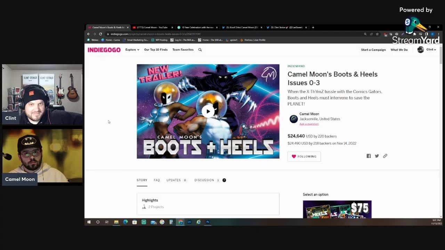Click the Start a Campaign link
Image resolution: width=445 pixels, height=250 pixels.
pyautogui.click(x=373, y=50)
